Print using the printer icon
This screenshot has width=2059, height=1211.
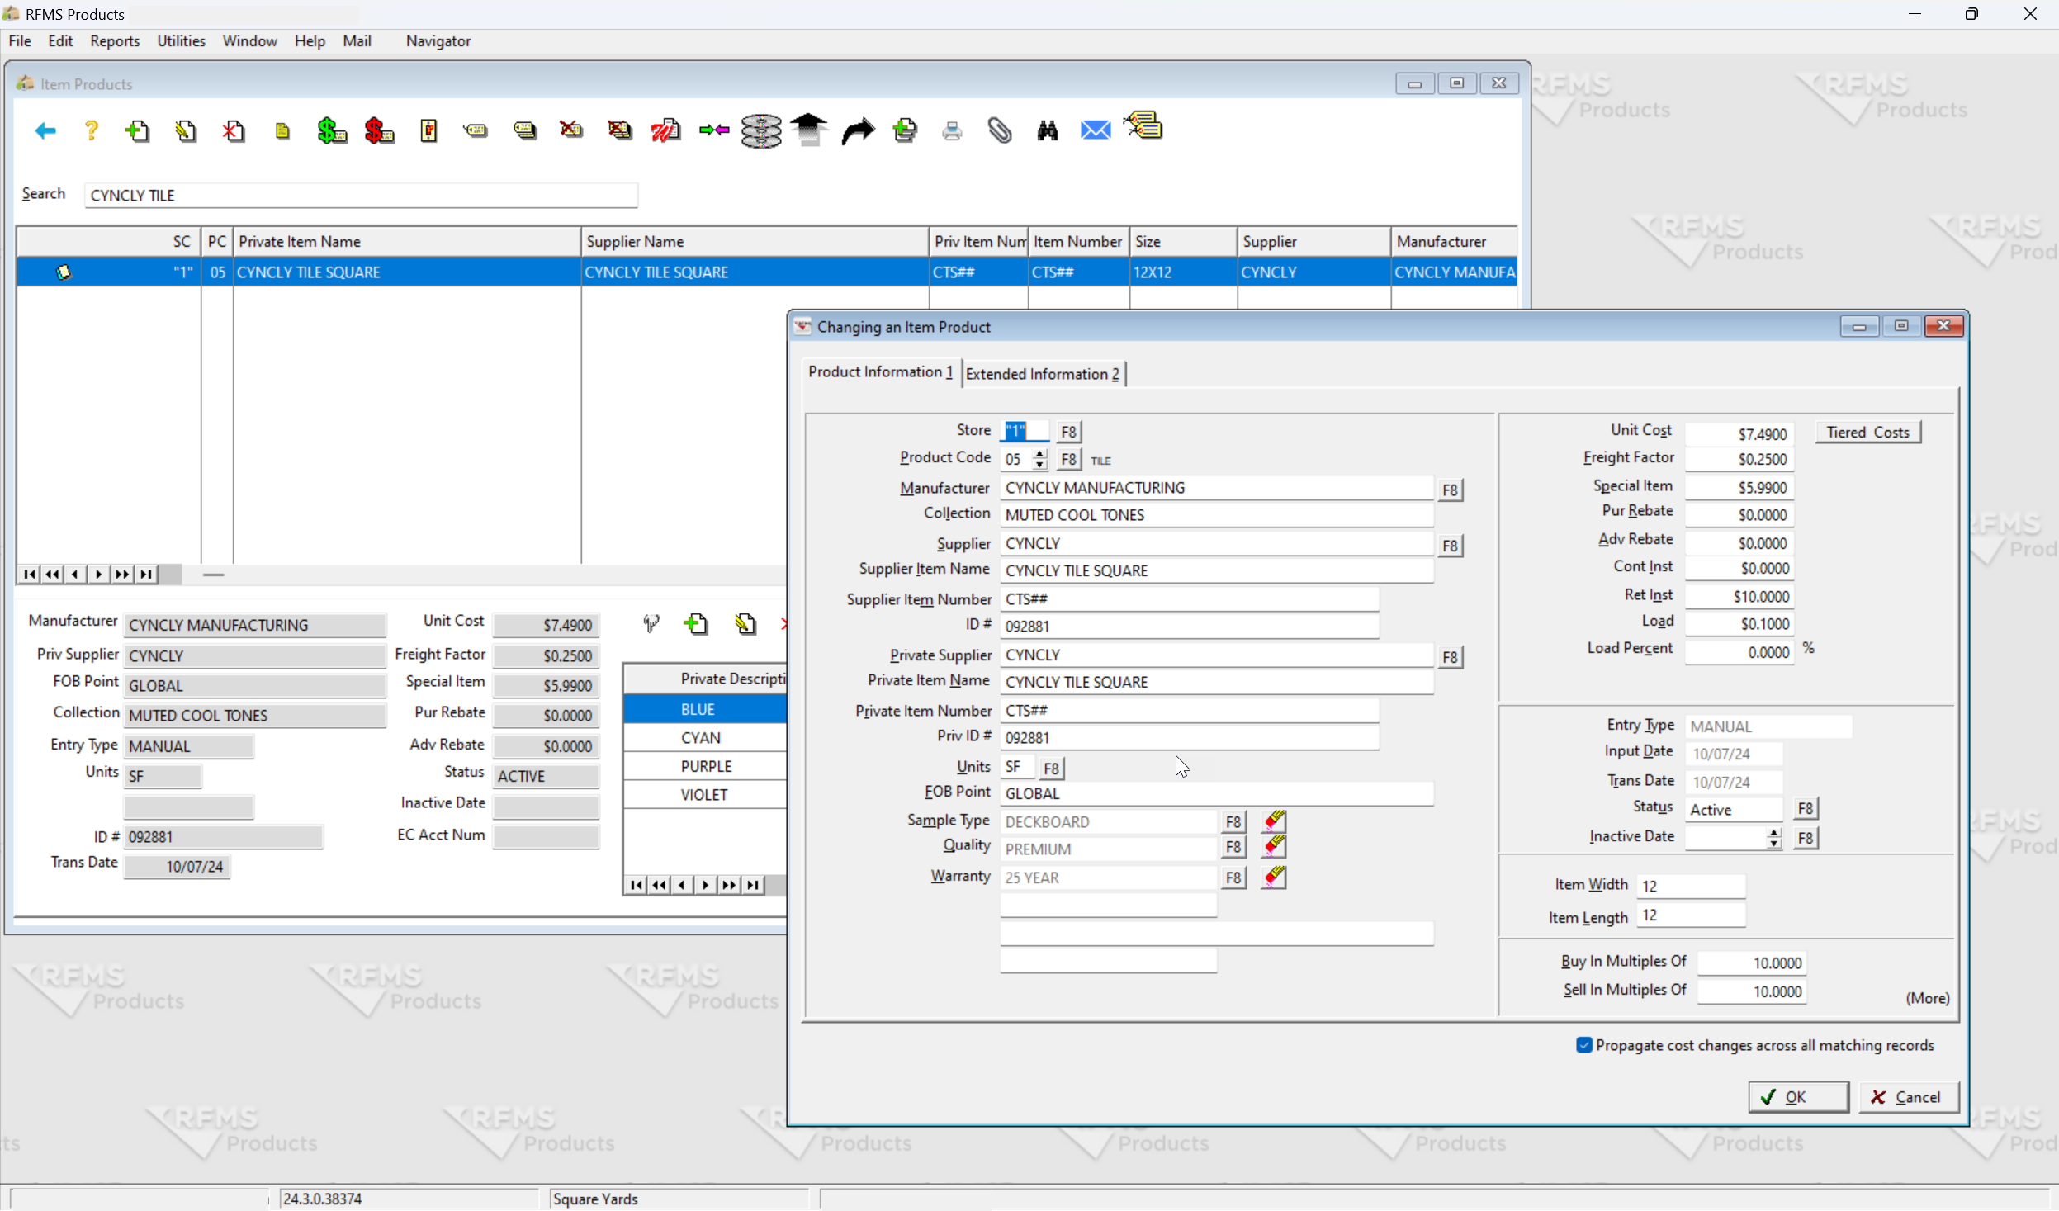click(952, 130)
